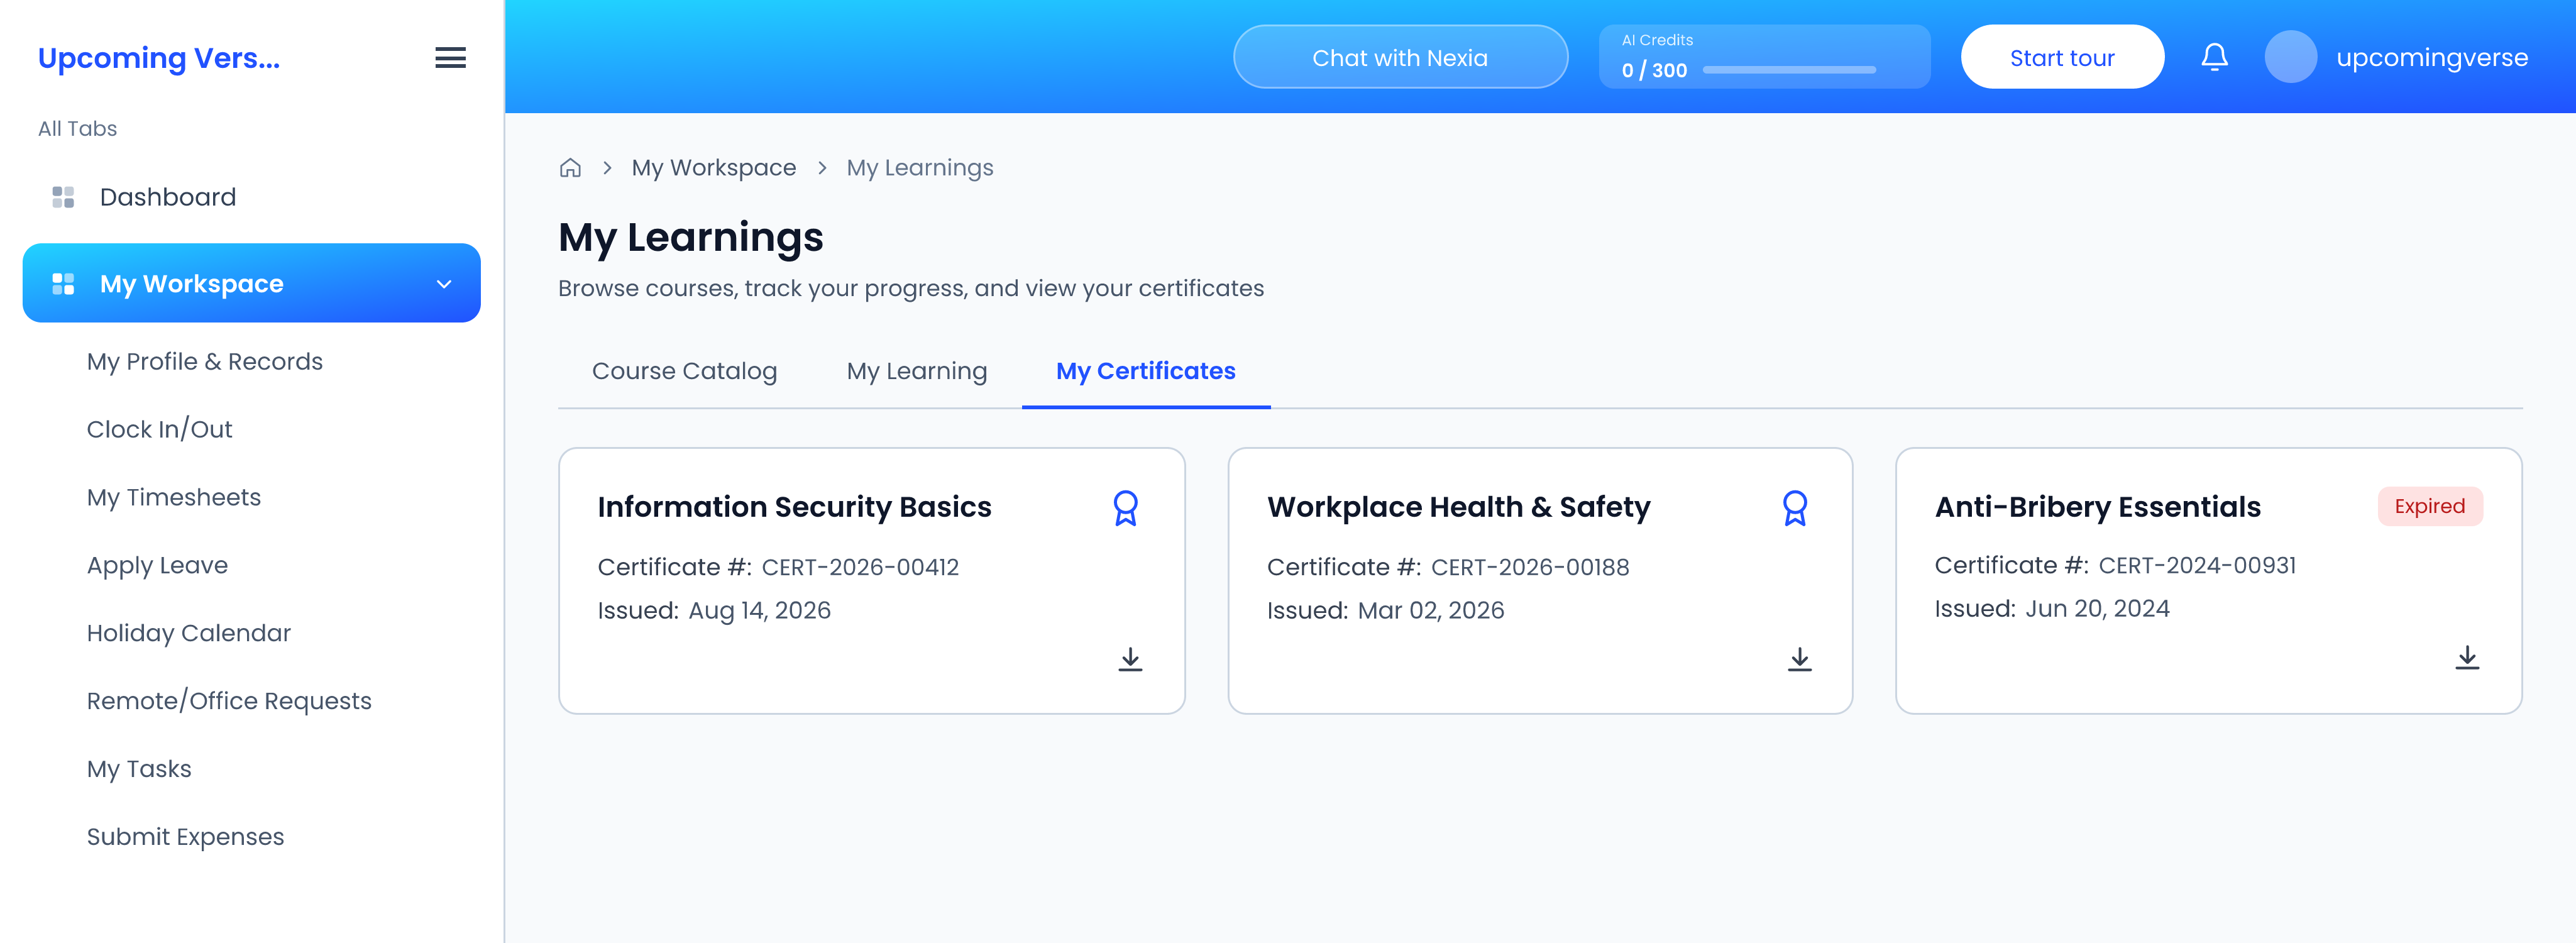
Task: Click My Learnings breadcrumb text
Action: [x=919, y=168]
